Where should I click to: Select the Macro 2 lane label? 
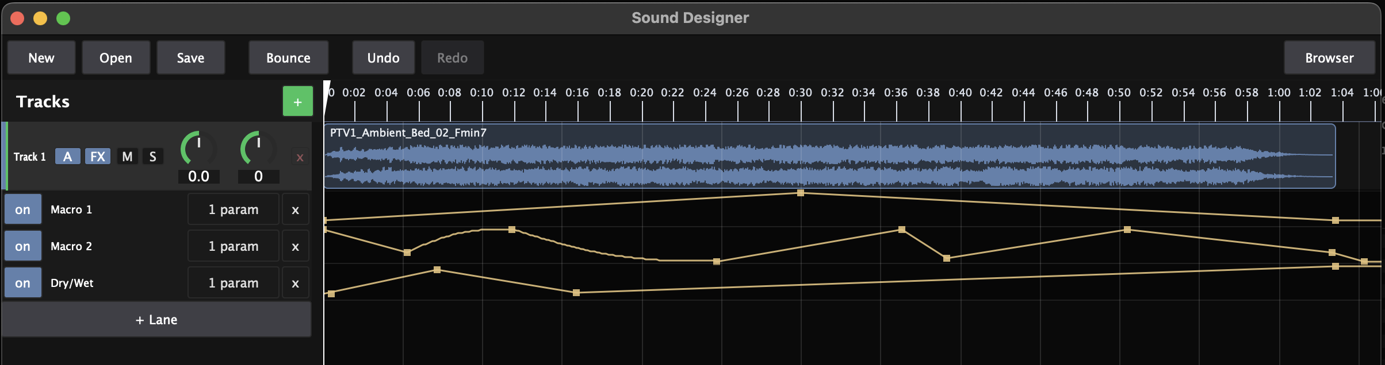click(x=71, y=246)
